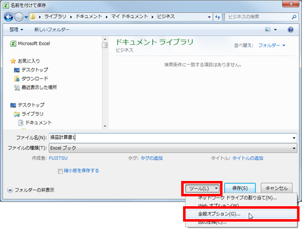The image size is (302, 229).
Task: Select the デスクトップ root tree item
Action: [27, 105]
